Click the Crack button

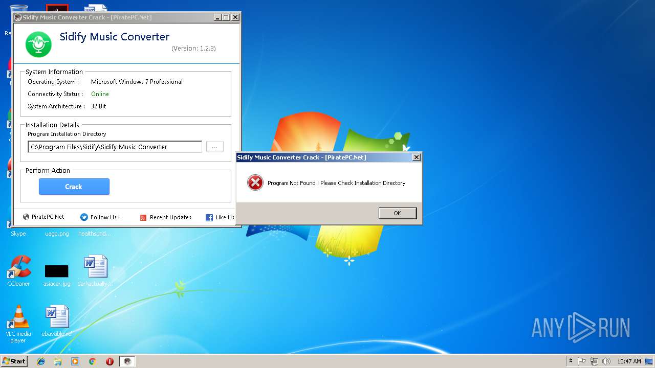[74, 187]
